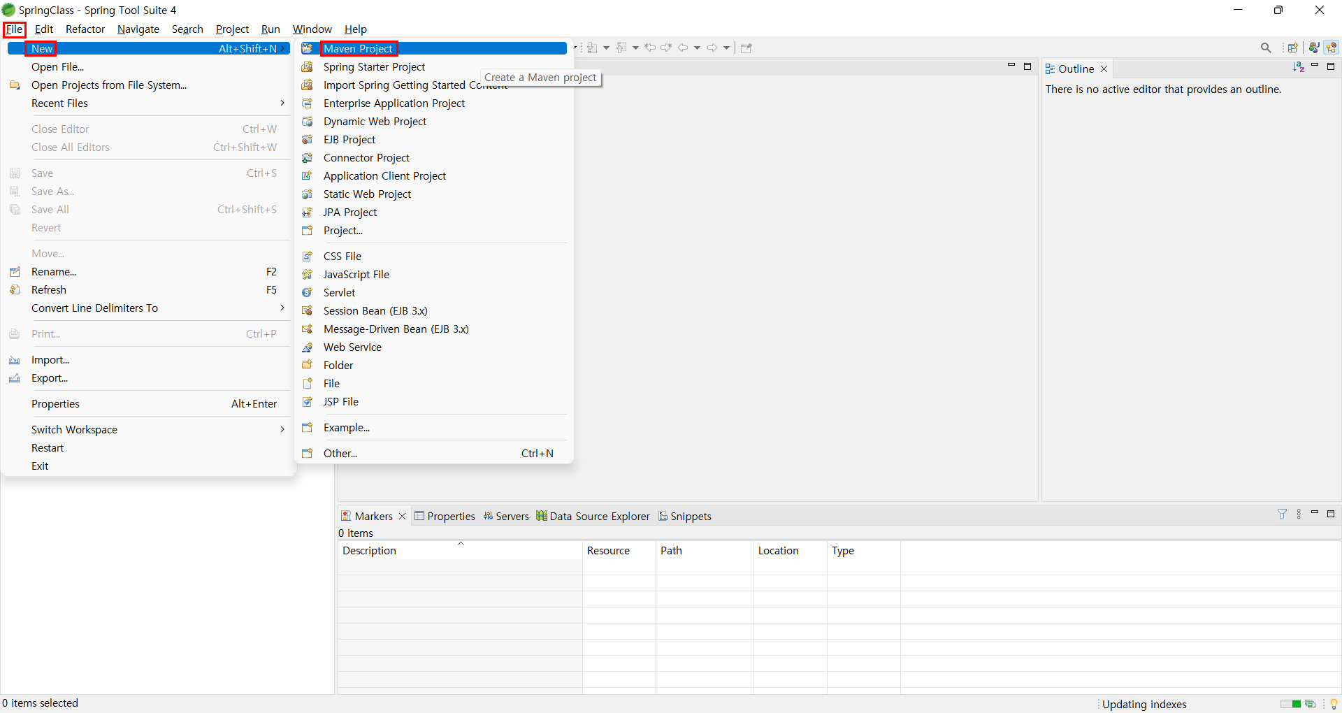Image resolution: width=1342 pixels, height=713 pixels.
Task: Switch to the Snippets tab
Action: click(x=685, y=516)
